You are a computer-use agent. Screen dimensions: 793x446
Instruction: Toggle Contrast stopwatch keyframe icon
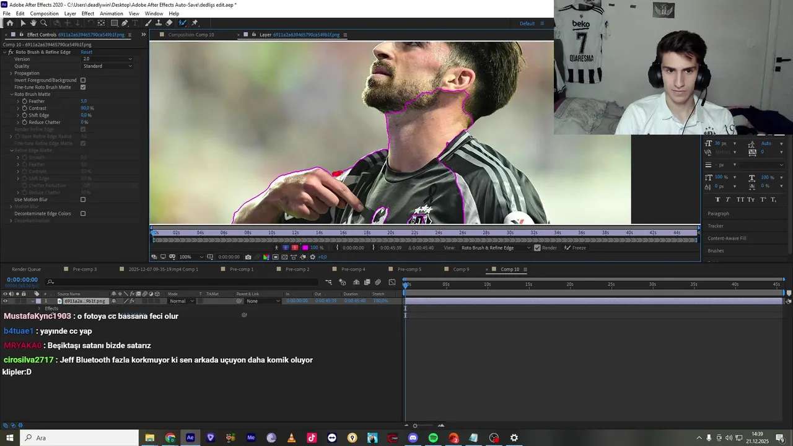click(25, 108)
